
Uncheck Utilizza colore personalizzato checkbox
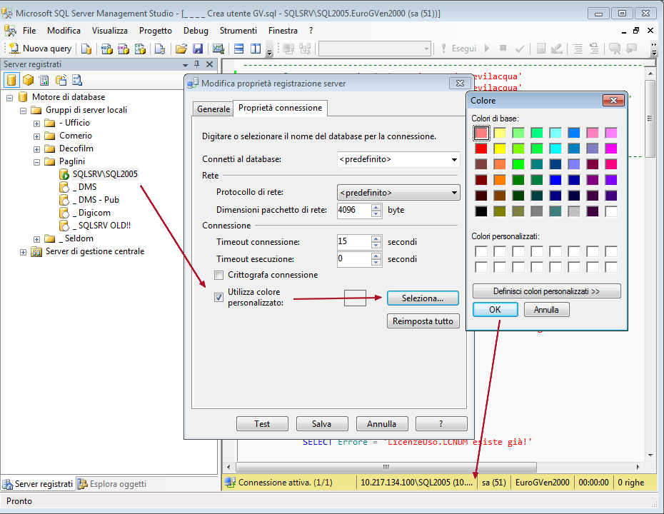click(x=219, y=297)
